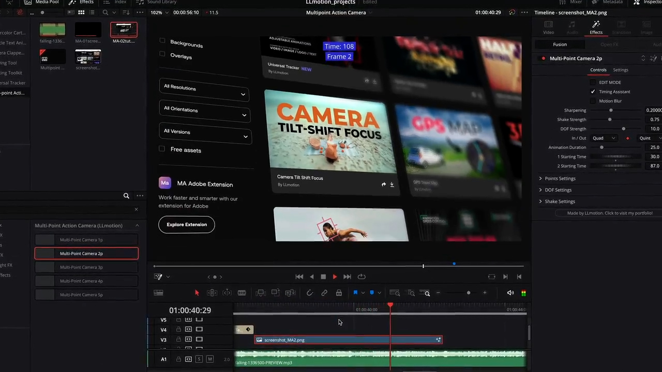Click the Replace Clip icon

[x=290, y=293]
